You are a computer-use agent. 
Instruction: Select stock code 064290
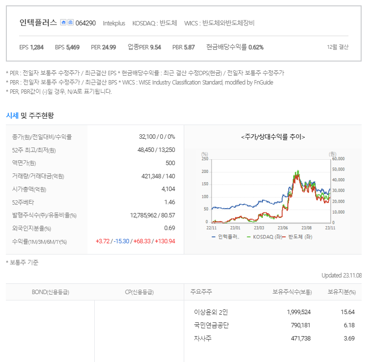pyautogui.click(x=86, y=23)
